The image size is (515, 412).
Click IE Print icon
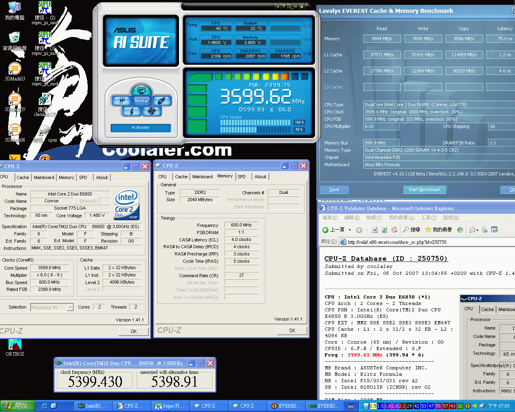pos(485,230)
